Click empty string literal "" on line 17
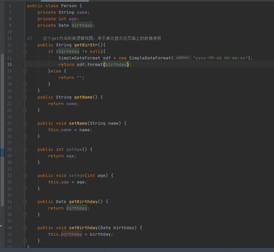 click(x=79, y=78)
